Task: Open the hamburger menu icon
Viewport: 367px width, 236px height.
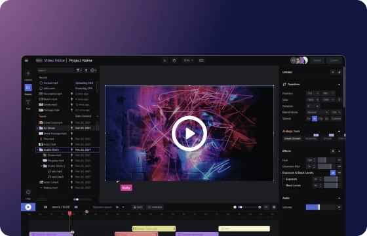Action: pyautogui.click(x=26, y=60)
